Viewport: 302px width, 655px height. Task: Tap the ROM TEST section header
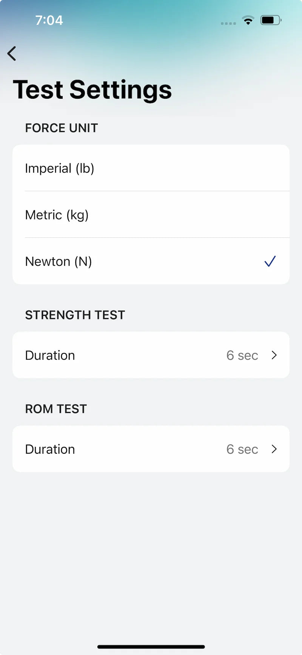(x=56, y=409)
